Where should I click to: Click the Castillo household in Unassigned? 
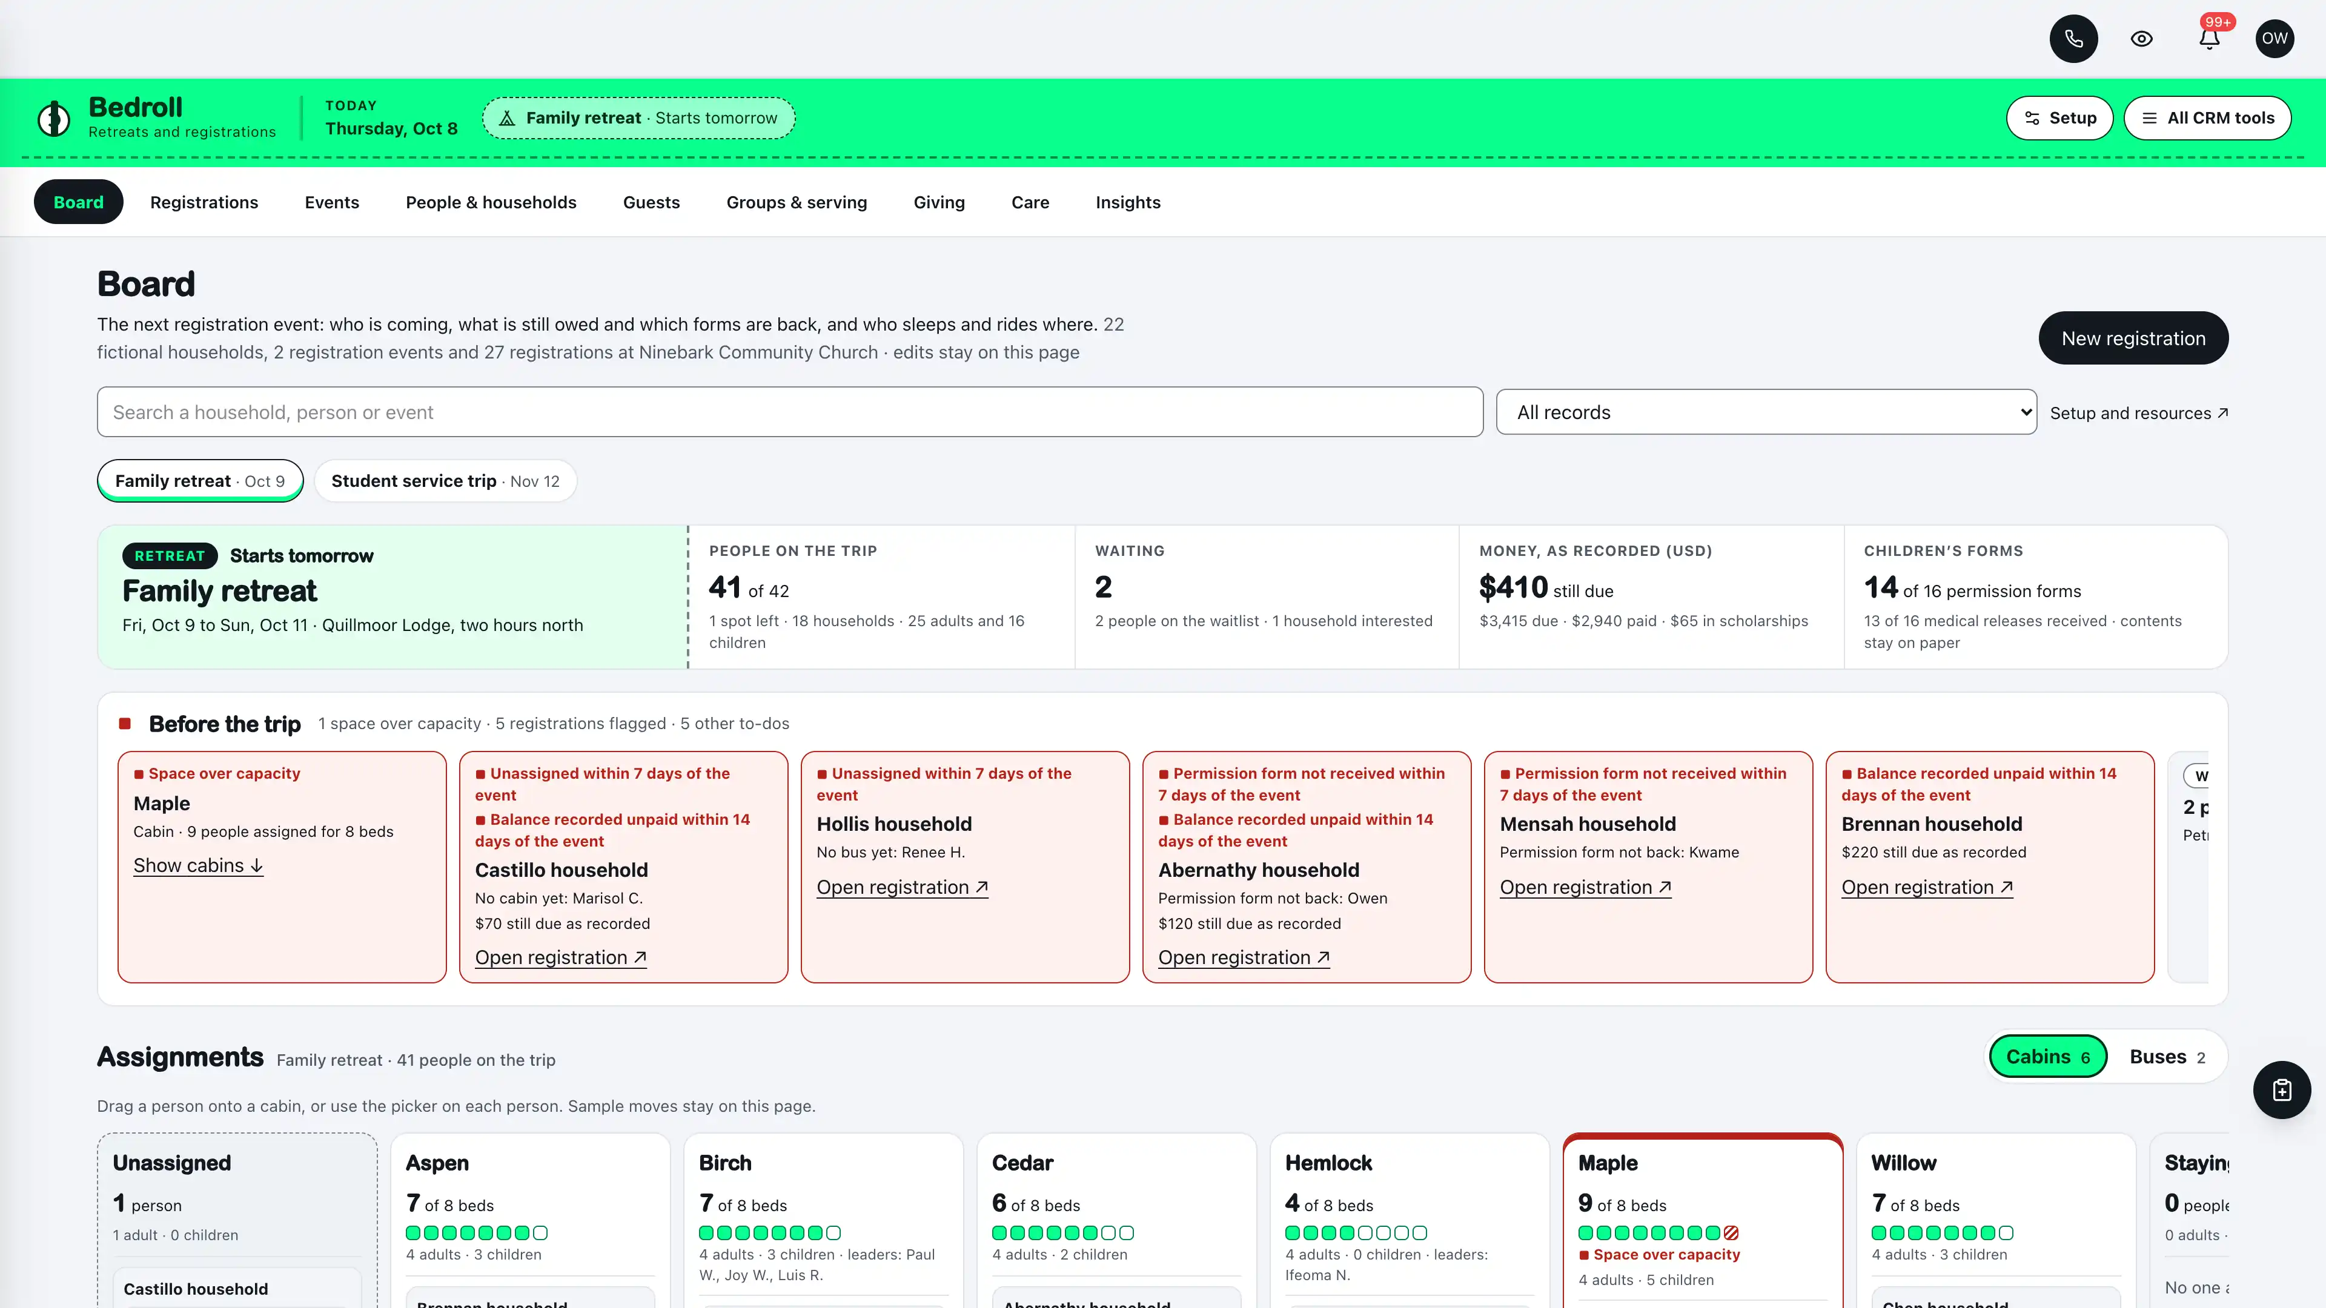tap(196, 1289)
